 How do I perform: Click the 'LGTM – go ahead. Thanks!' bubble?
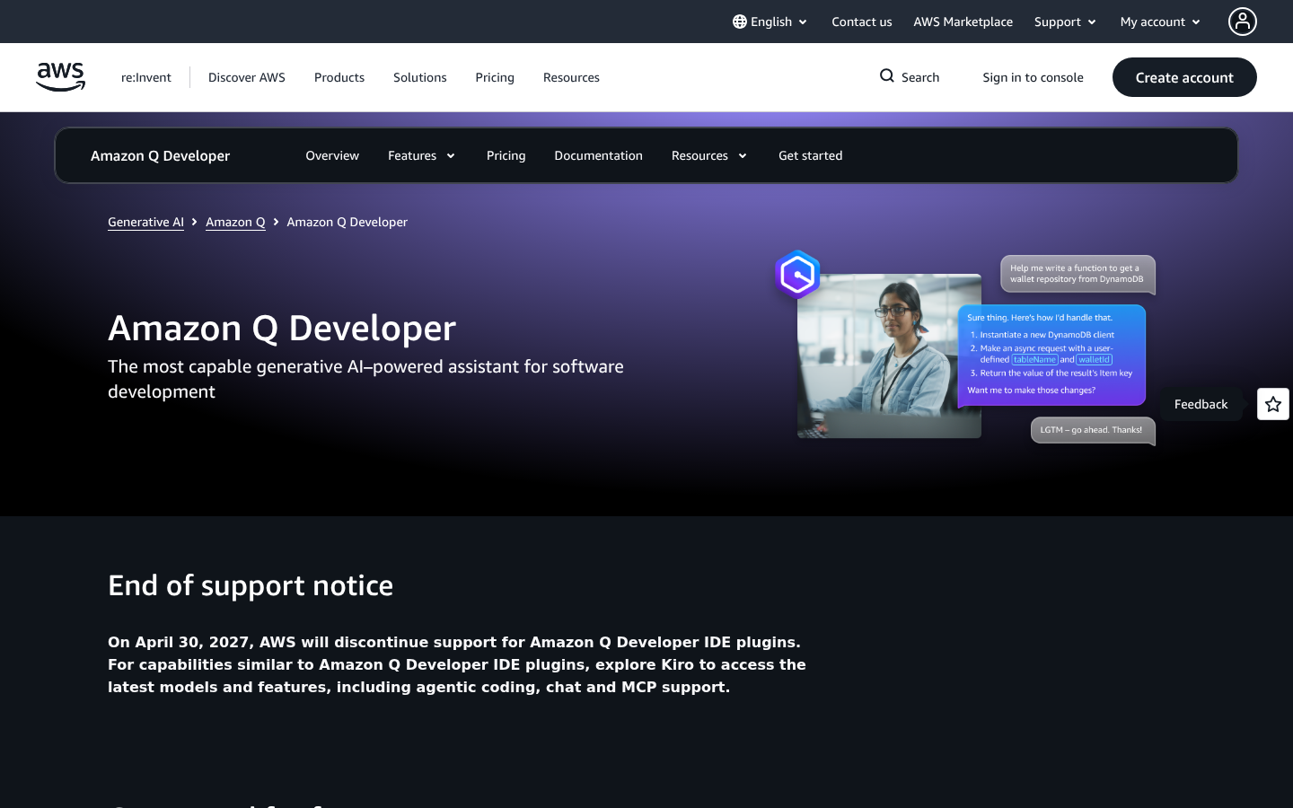tap(1093, 431)
